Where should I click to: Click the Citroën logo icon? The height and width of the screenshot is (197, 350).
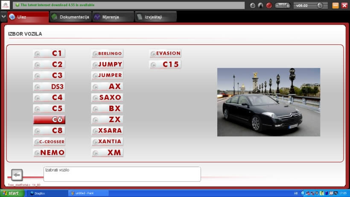[6, 5]
